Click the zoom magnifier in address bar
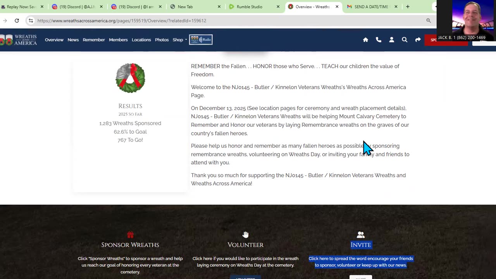Screen dimensions: 496x279 [428, 21]
